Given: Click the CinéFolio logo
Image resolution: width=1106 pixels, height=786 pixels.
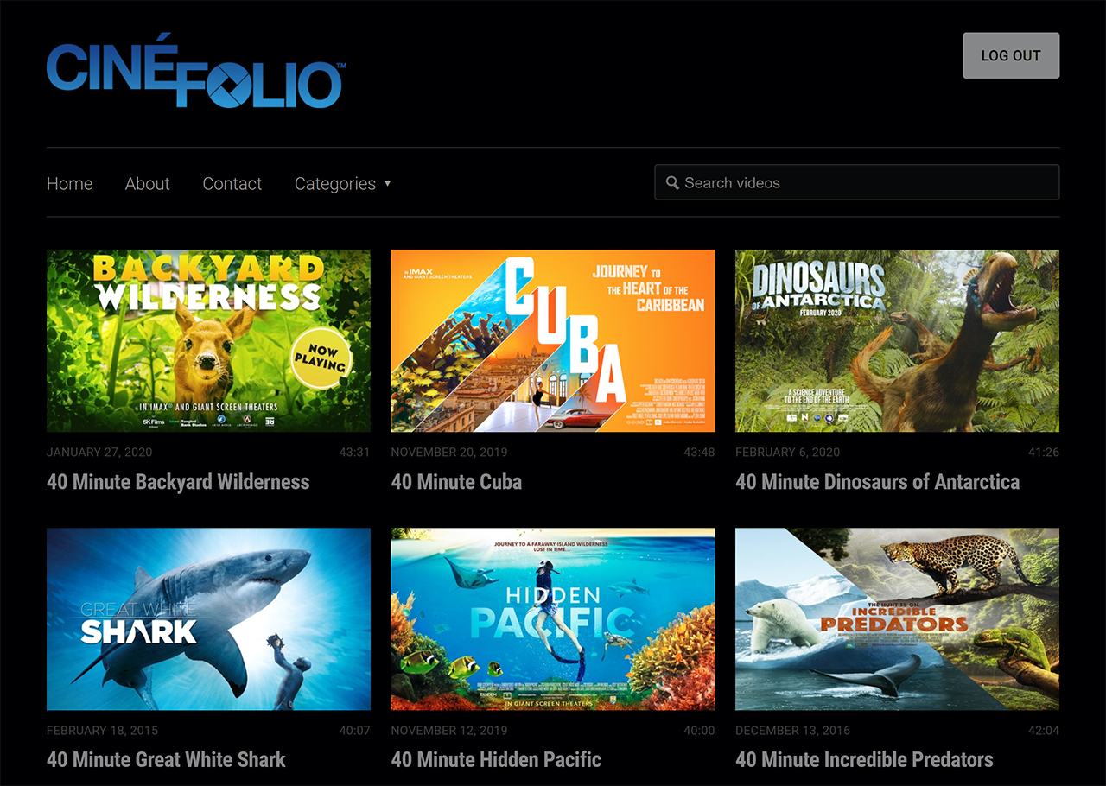Looking at the screenshot, I should [196, 71].
